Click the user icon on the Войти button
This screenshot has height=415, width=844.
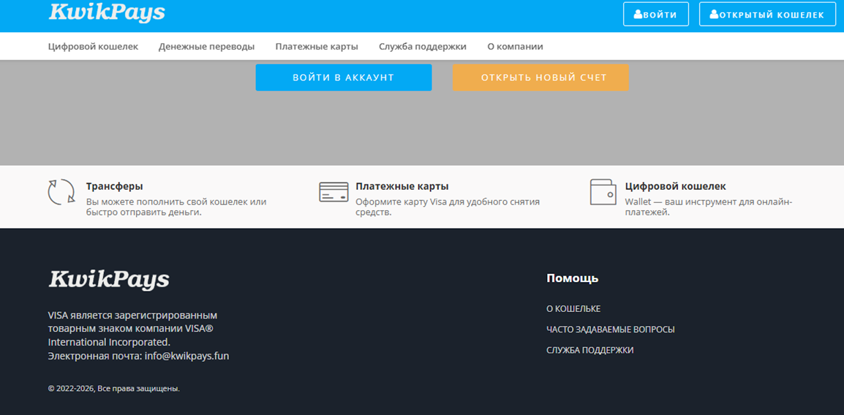638,14
